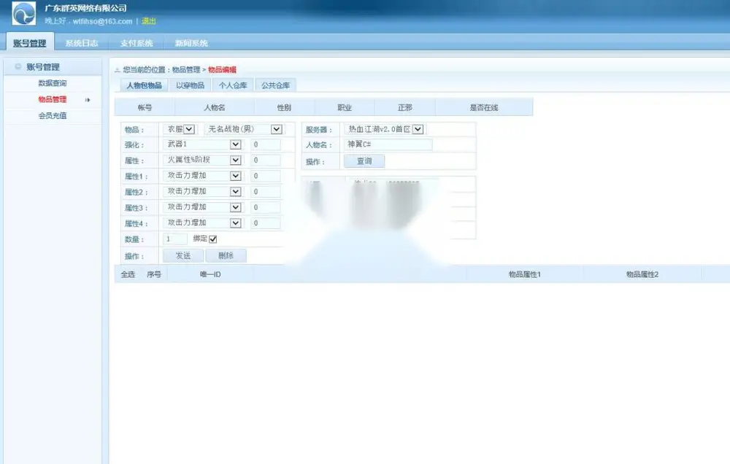This screenshot has height=464, width=730.
Task: Click the 唯一ID column header
Action: (x=210, y=274)
